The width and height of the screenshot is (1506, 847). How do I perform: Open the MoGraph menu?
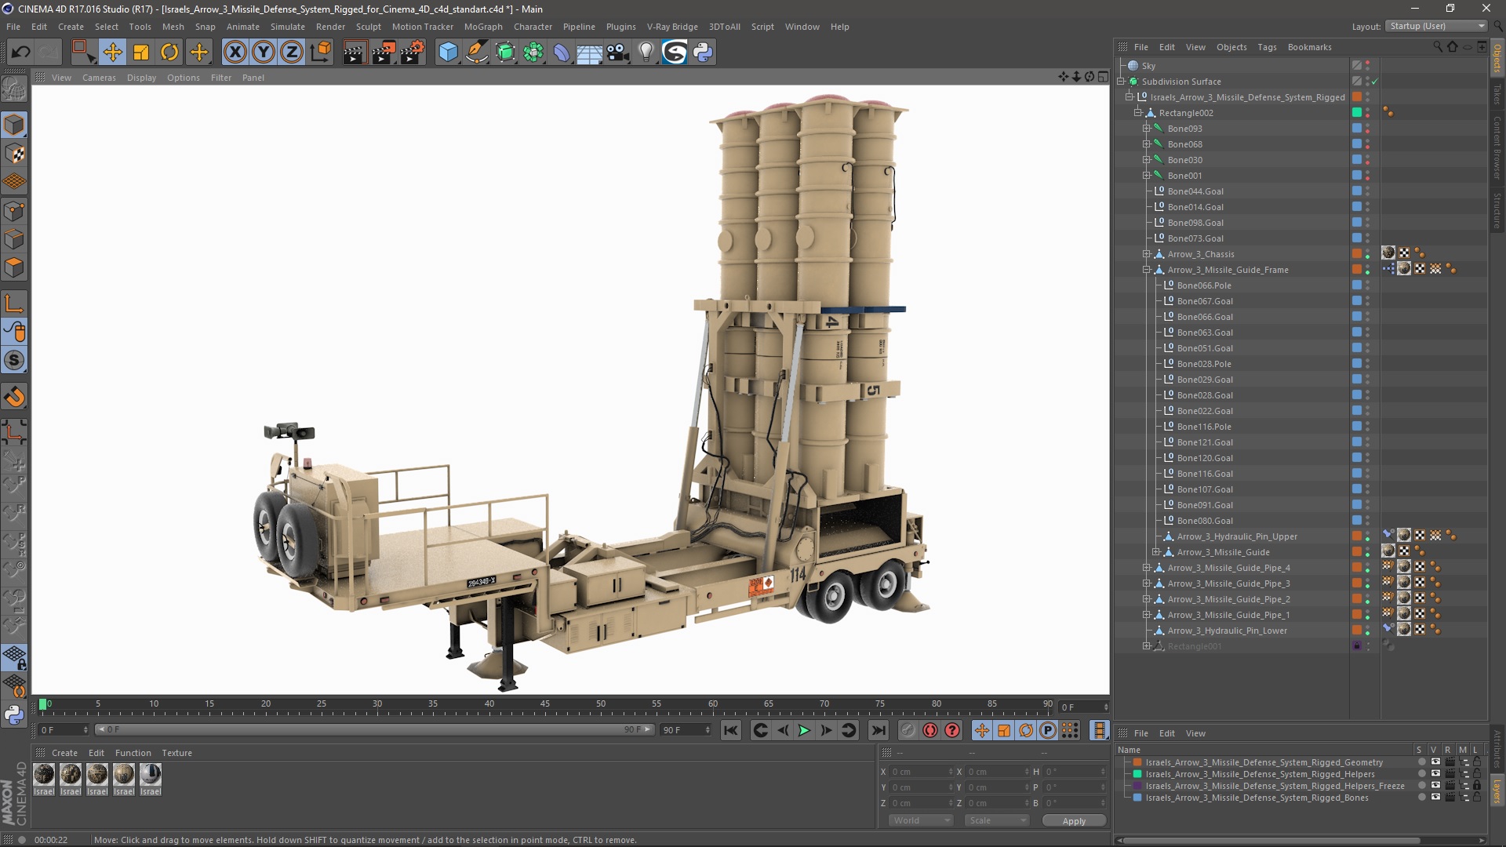[483, 27]
